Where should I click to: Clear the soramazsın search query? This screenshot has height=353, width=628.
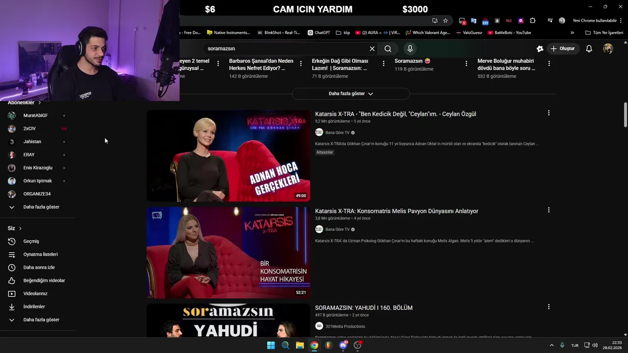point(372,49)
